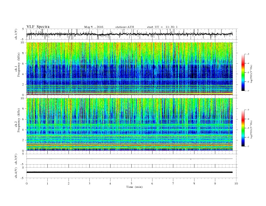Click the "Time (min)" axis label
The image size is (266, 206).
coord(134,187)
